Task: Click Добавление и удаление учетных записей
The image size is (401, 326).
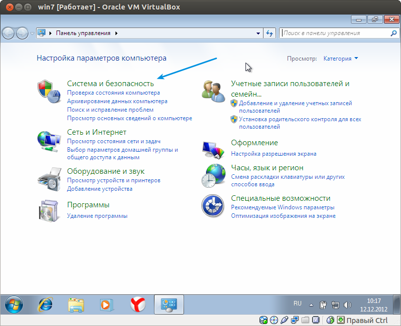Action: pos(295,107)
